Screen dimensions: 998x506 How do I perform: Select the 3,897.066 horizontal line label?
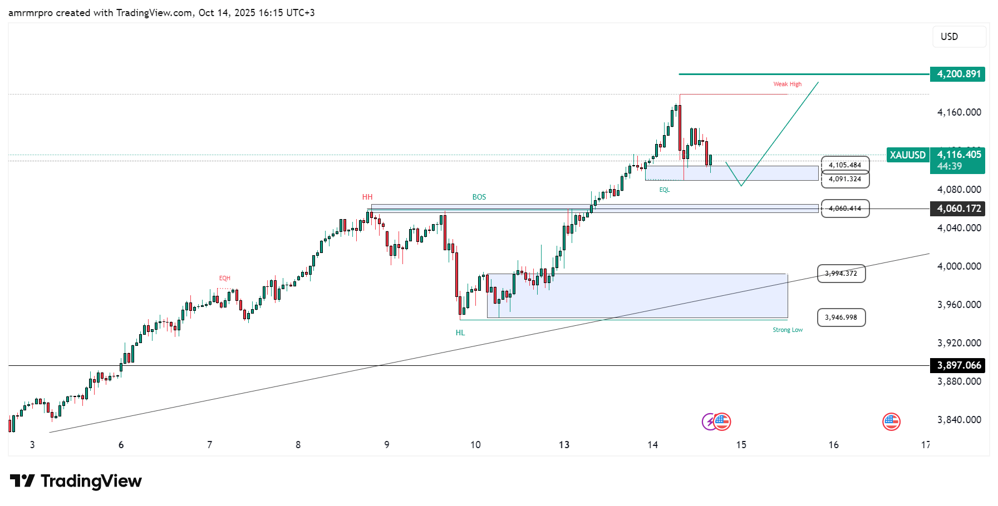958,365
